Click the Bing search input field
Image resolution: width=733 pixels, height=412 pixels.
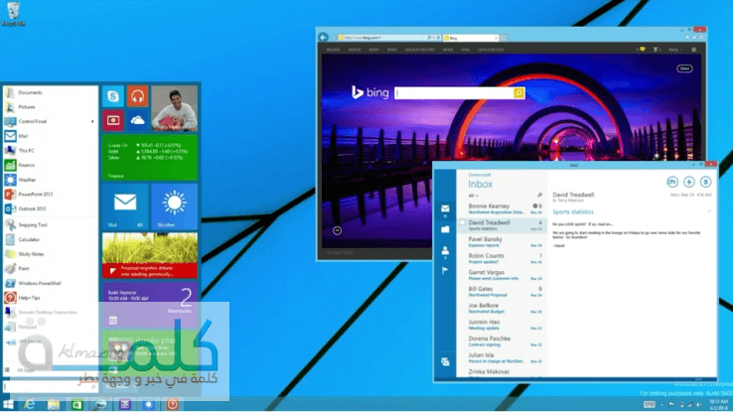(x=454, y=93)
